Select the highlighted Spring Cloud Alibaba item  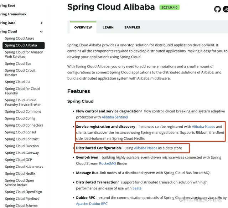[24, 45]
